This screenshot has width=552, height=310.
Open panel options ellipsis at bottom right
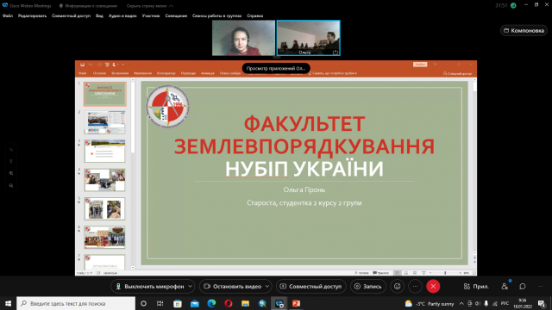tap(541, 287)
